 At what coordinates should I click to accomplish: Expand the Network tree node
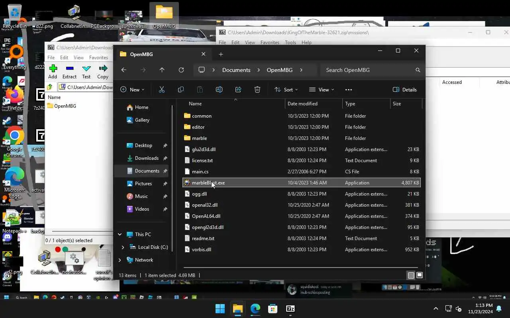120,260
